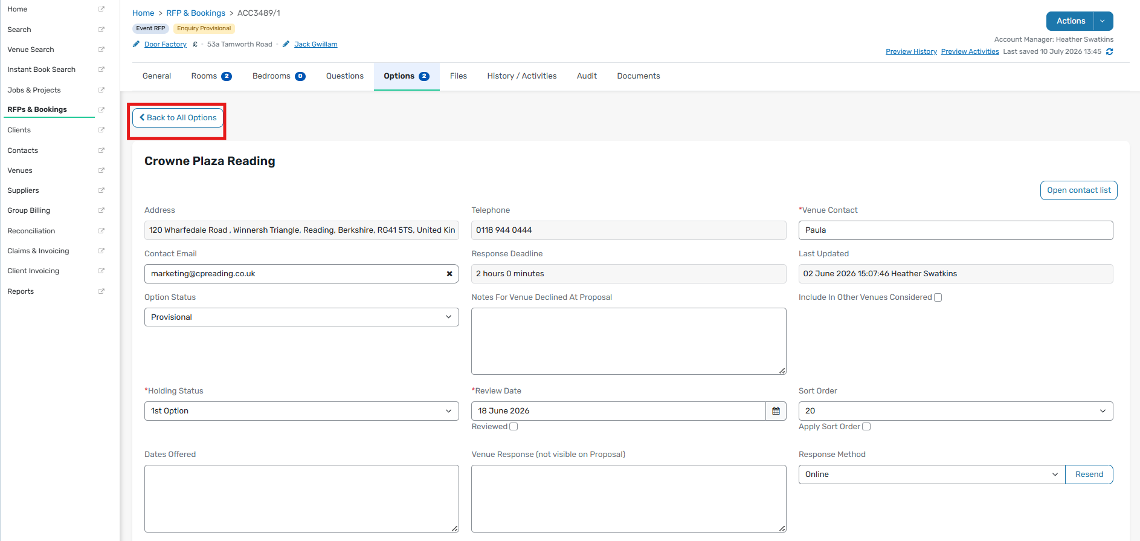Click into the Venue Contact field
This screenshot has width=1140, height=541.
click(955, 230)
